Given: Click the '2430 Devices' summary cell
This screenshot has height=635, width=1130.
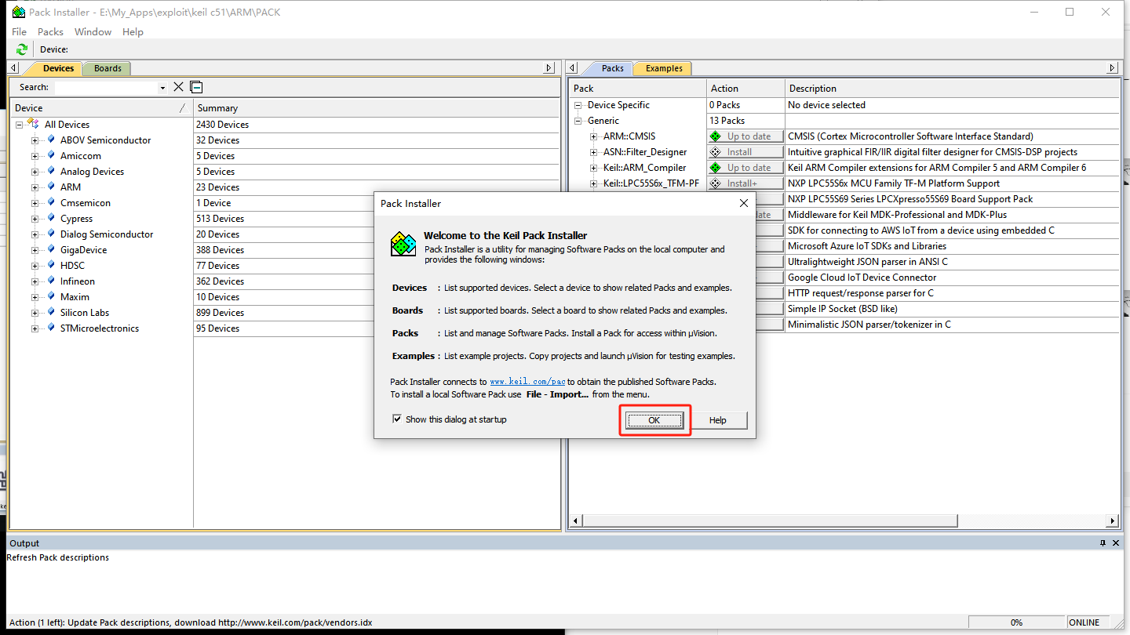Looking at the screenshot, I should (x=222, y=125).
